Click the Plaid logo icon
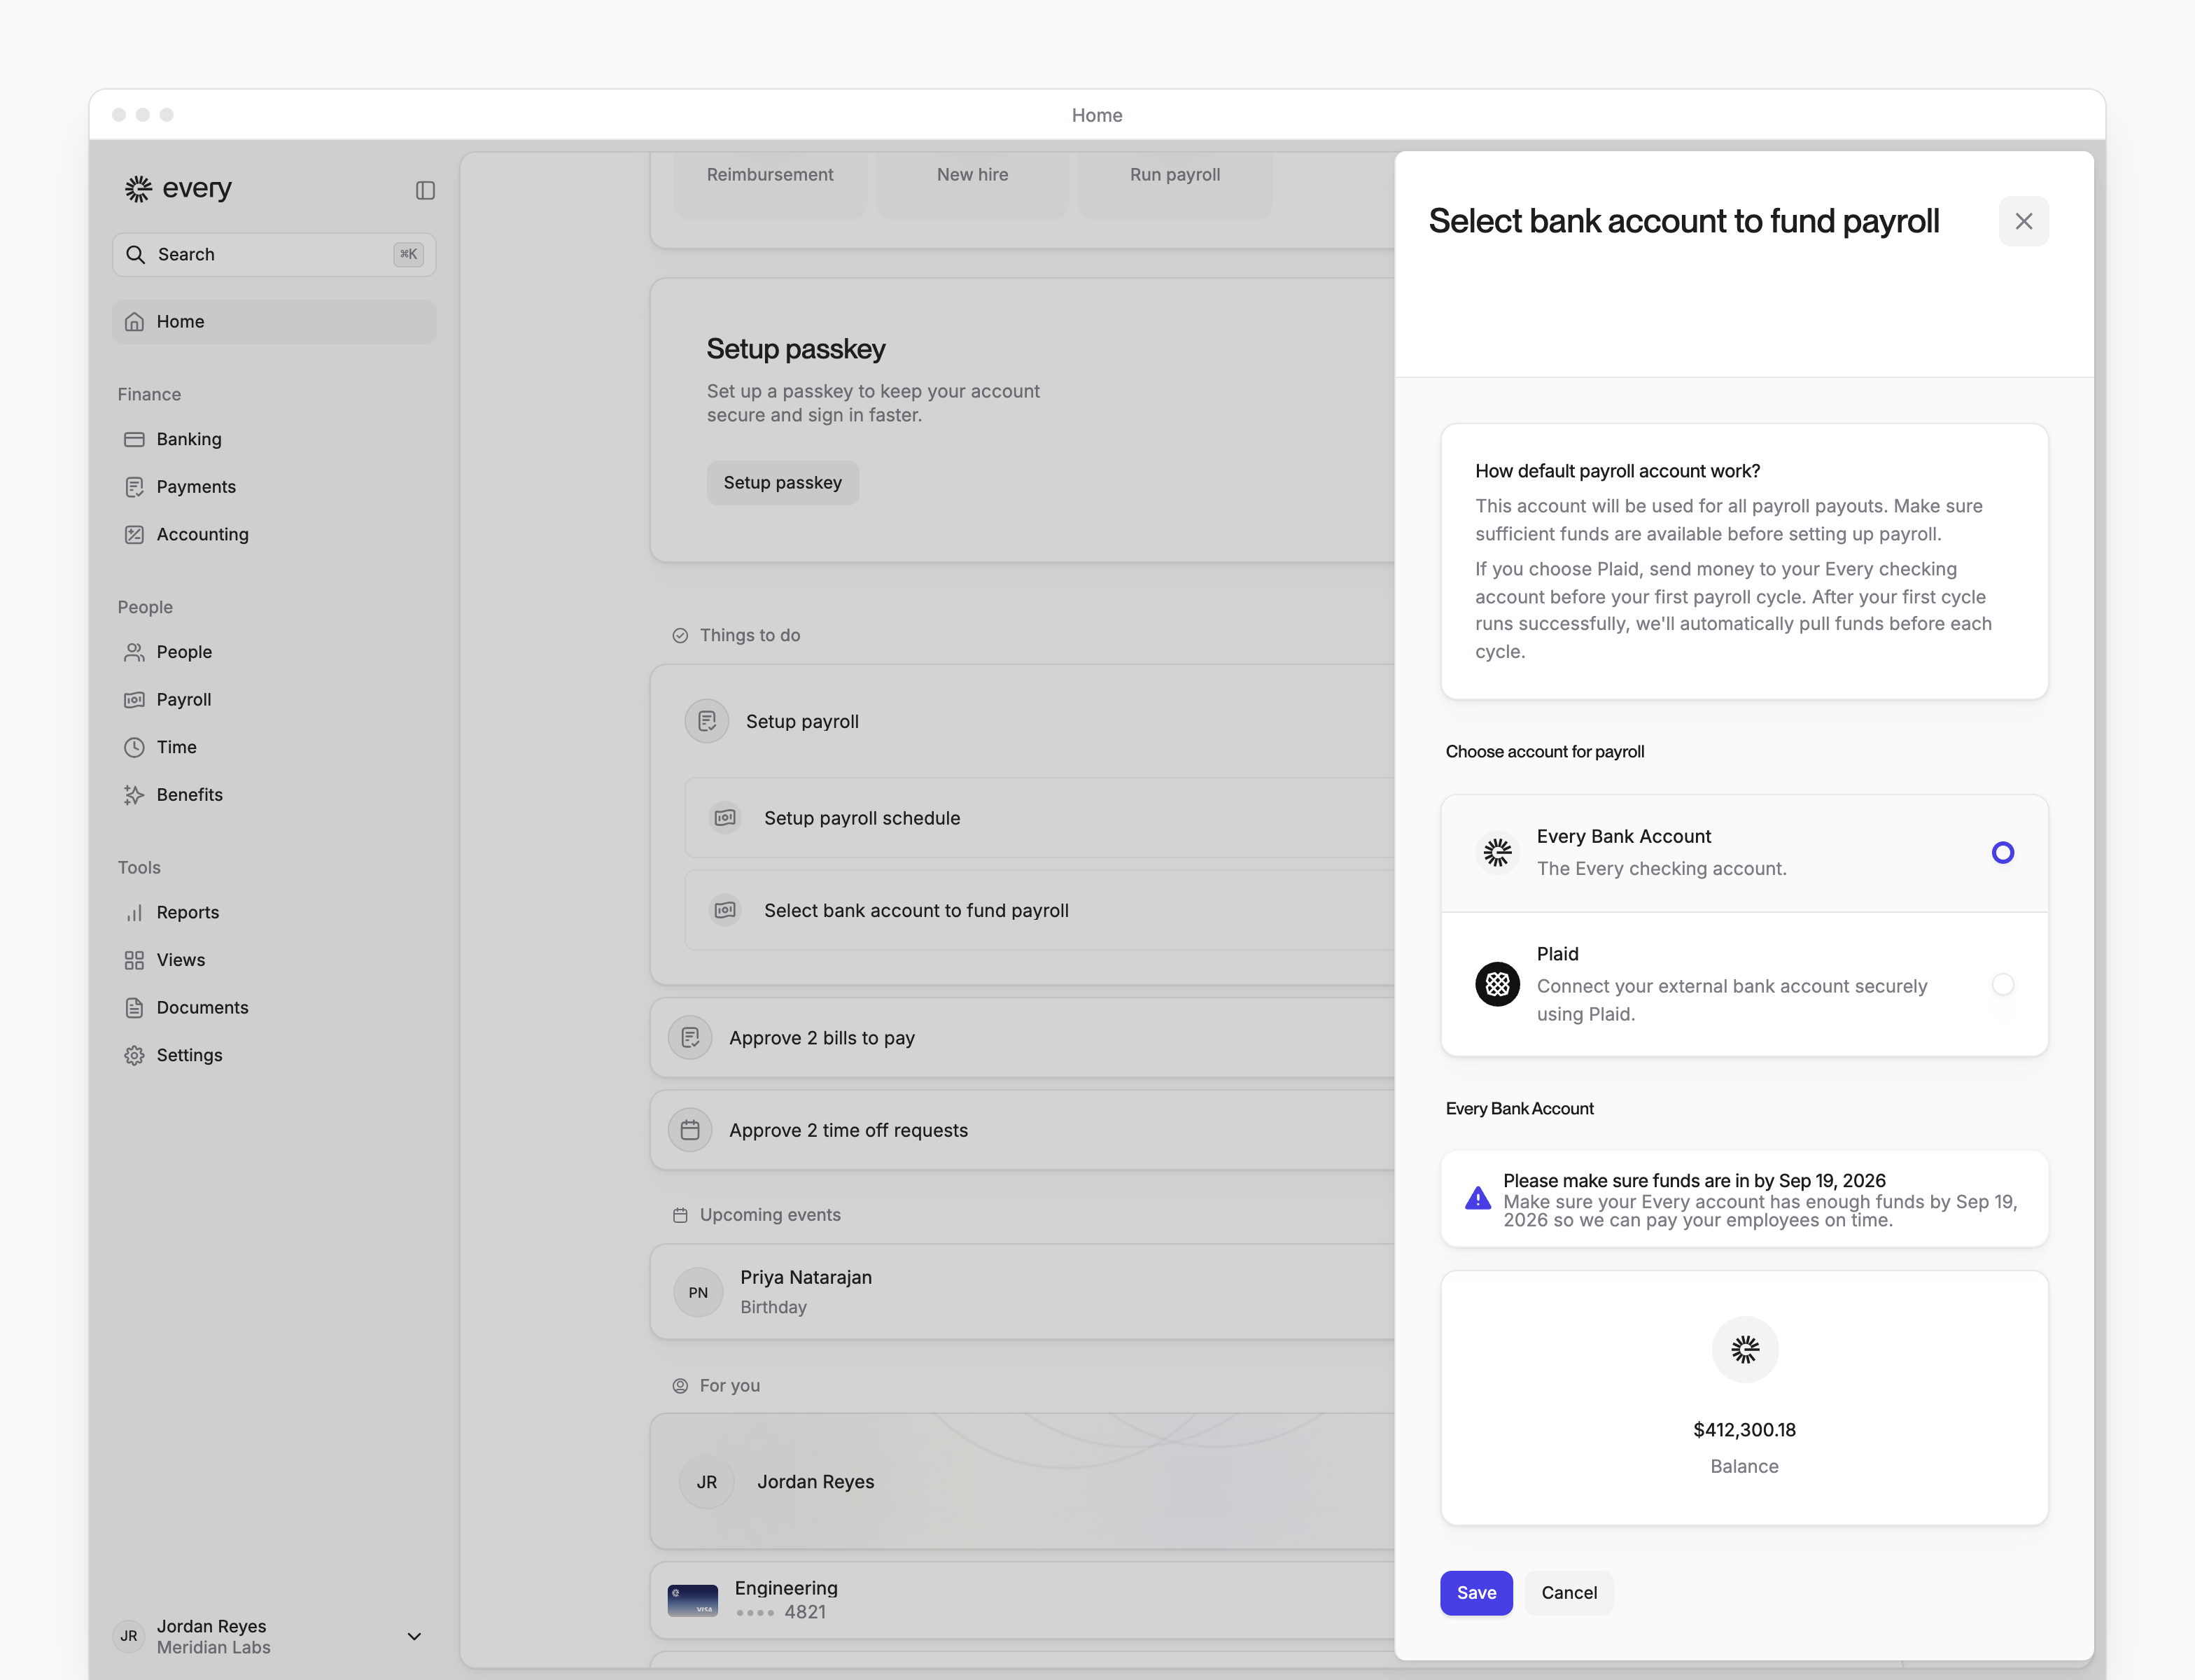This screenshot has width=2195, height=1680. click(x=1497, y=984)
